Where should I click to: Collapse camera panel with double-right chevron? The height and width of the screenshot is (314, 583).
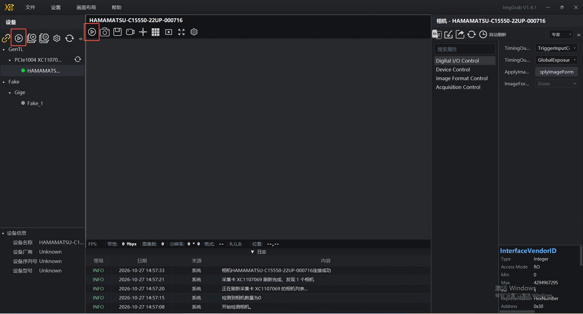point(579,35)
